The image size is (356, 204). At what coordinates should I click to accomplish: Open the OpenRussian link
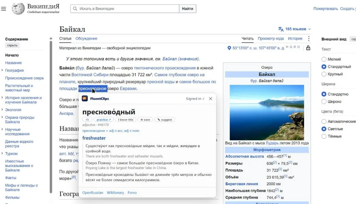click(x=93, y=193)
